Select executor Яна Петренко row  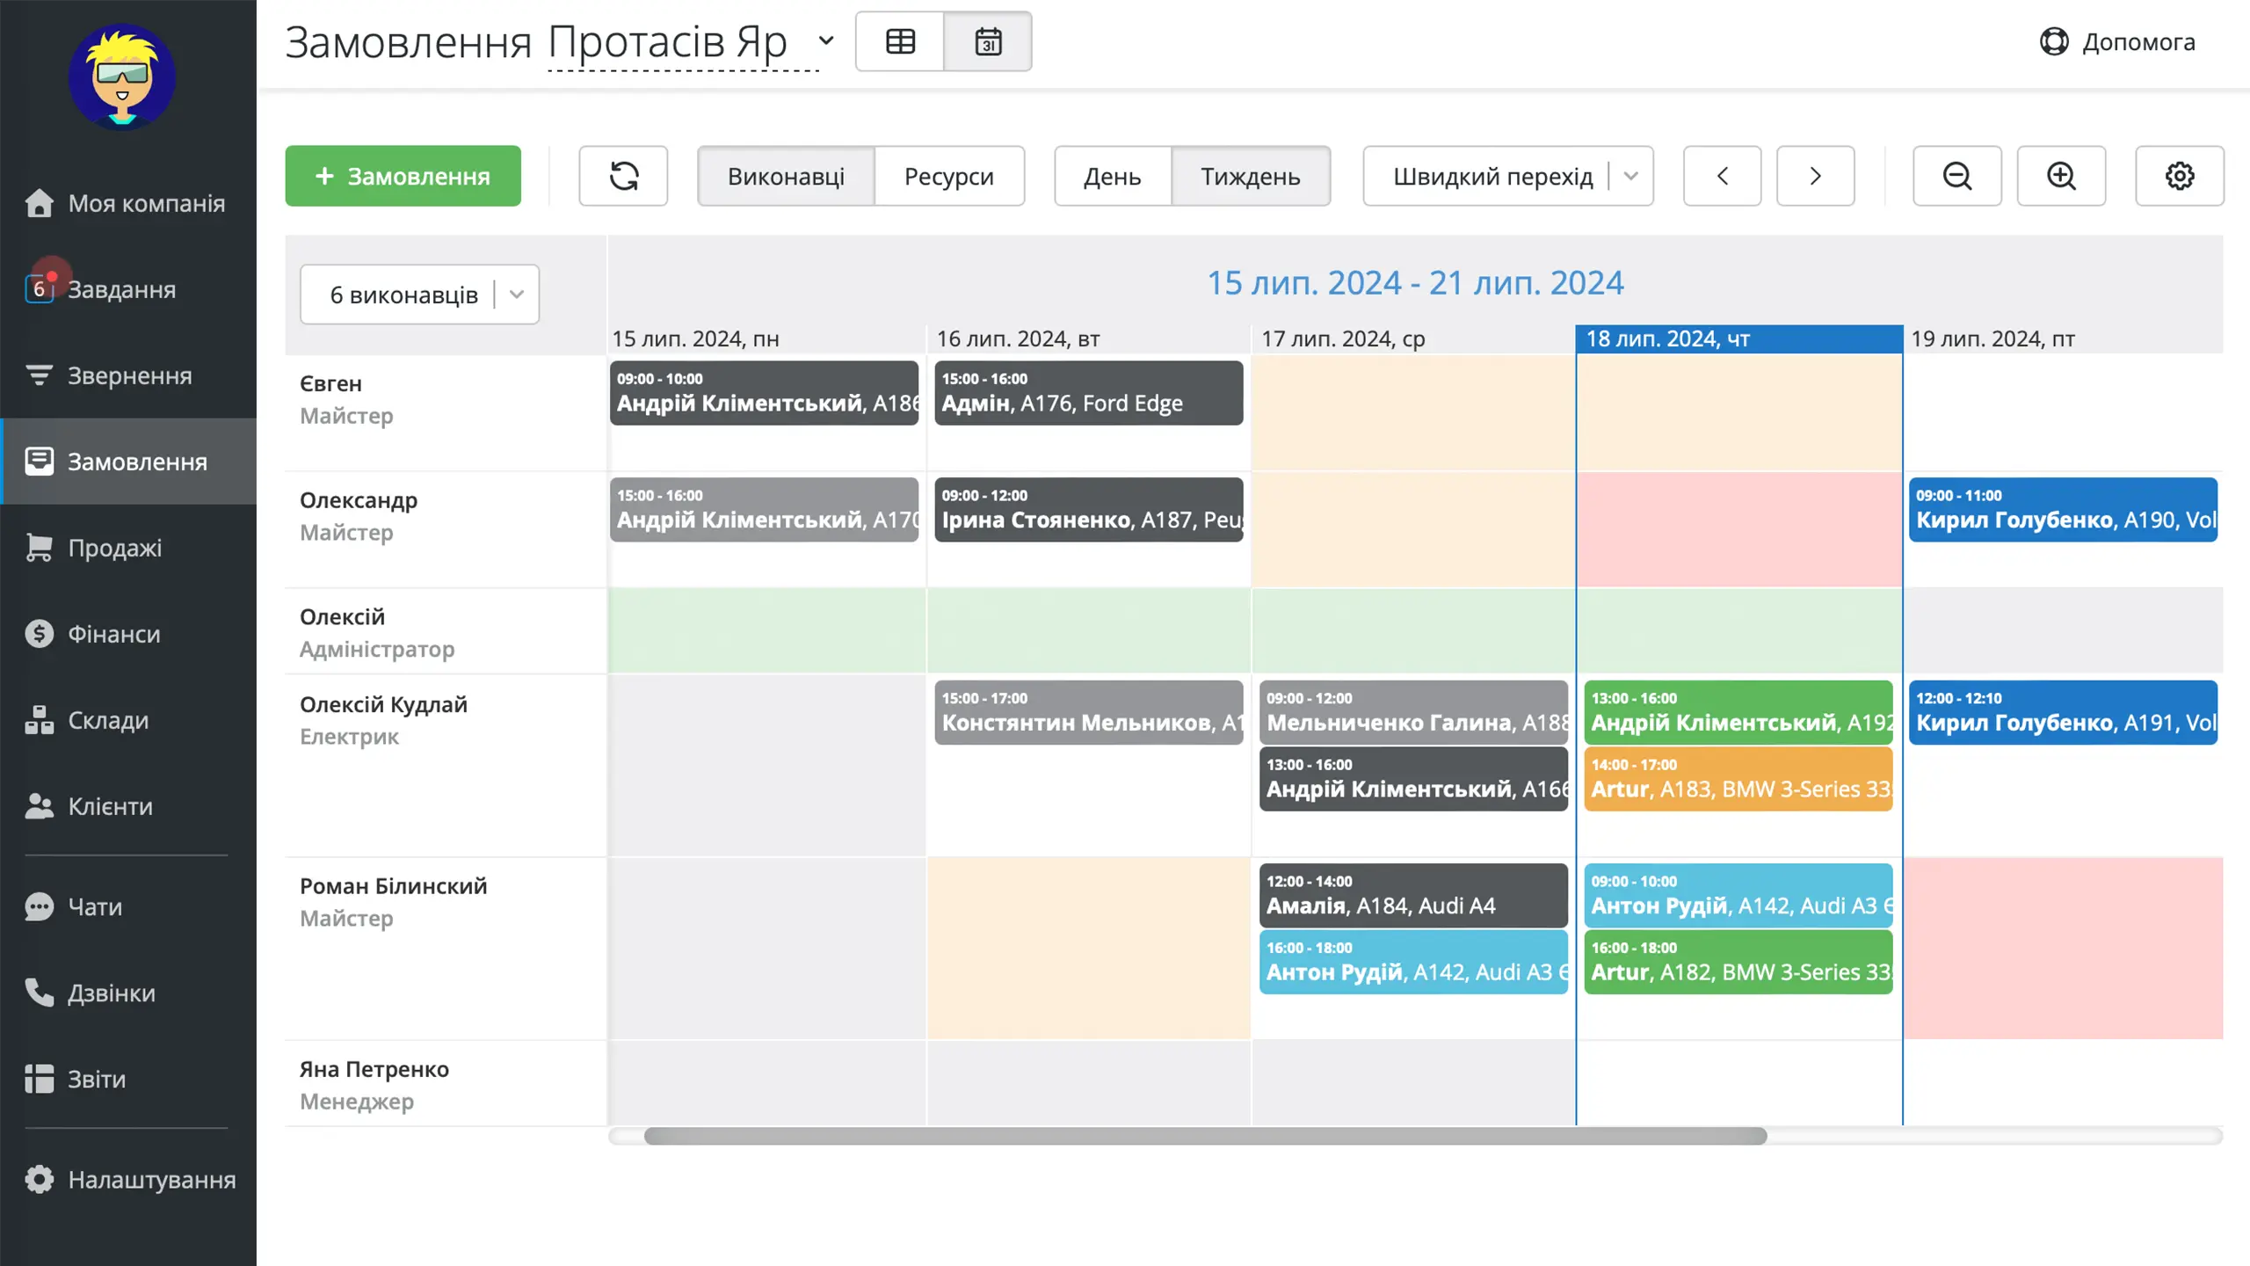pos(446,1083)
